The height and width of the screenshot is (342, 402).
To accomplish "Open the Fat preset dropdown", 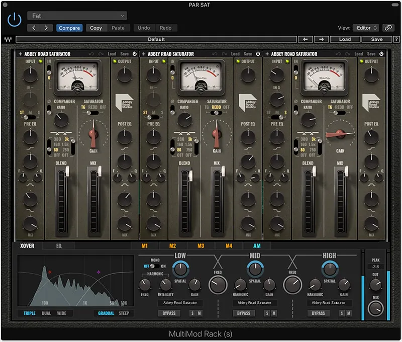I will (x=77, y=16).
